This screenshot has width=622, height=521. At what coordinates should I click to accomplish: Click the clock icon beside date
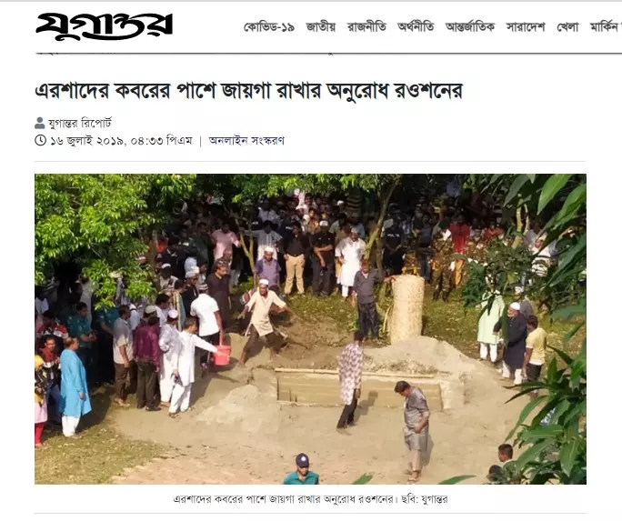click(40, 140)
